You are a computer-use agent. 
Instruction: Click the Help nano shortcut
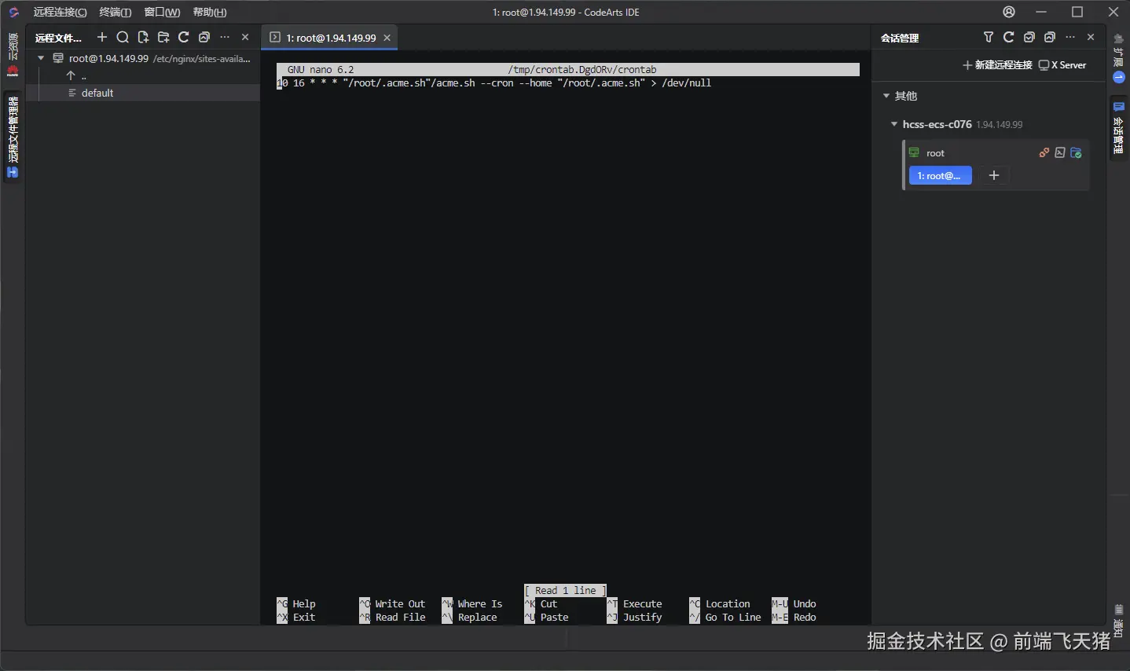(295, 603)
